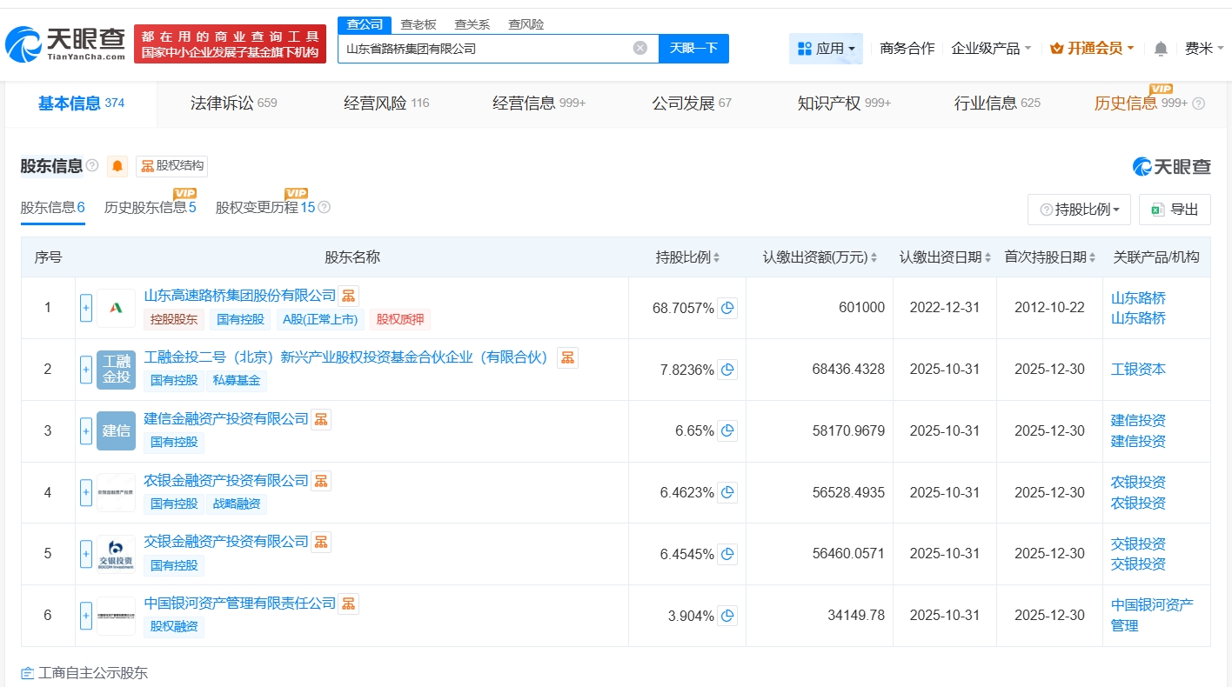The width and height of the screenshot is (1232, 687).
Task: Open pie chart for 68.7057% shareholding
Action: (x=727, y=308)
